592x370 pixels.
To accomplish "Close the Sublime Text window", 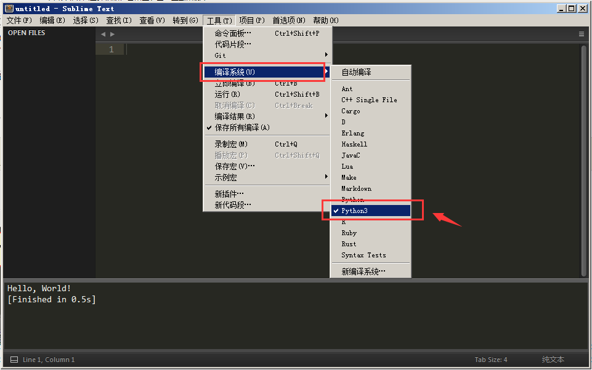I will point(583,8).
